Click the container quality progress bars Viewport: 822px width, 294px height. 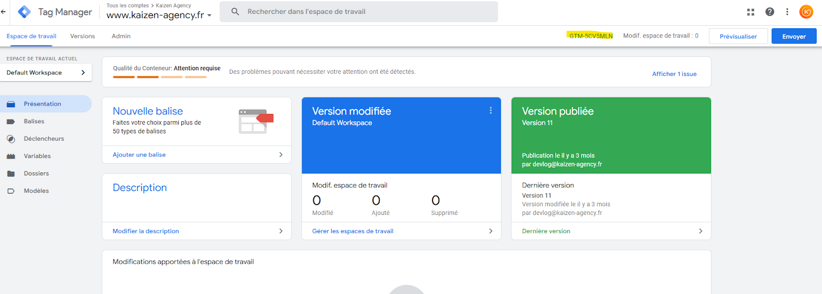(160, 77)
